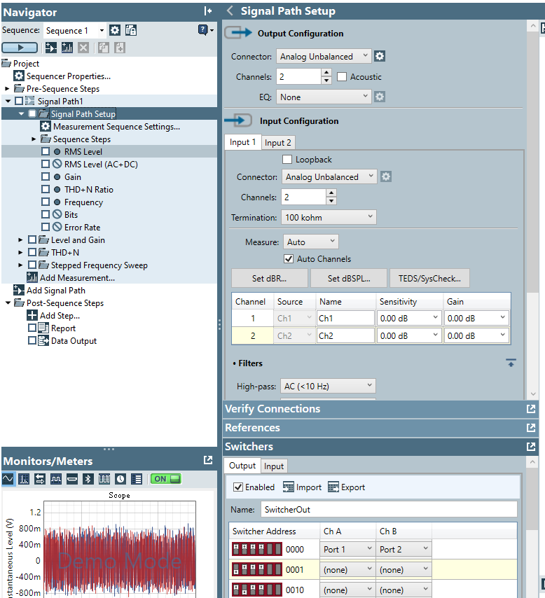Click Add Signal Path
The height and width of the screenshot is (598, 545).
(x=56, y=290)
